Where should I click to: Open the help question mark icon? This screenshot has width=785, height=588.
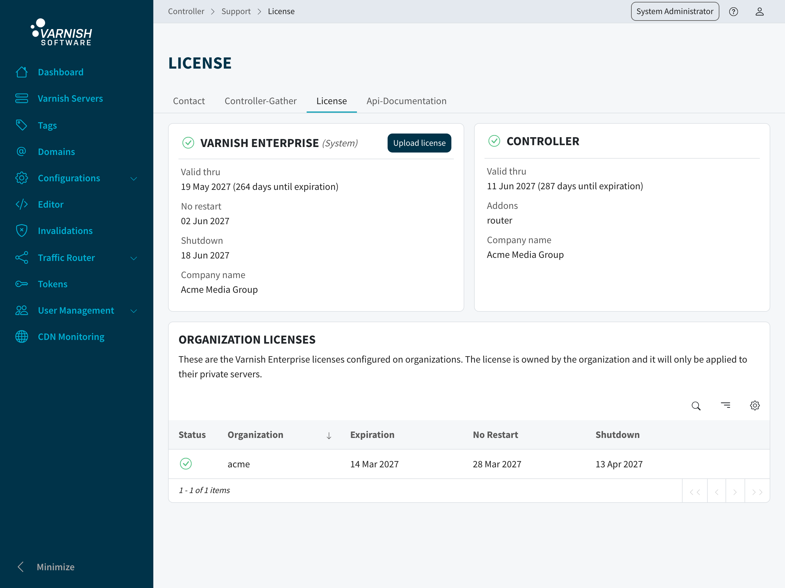pos(733,12)
